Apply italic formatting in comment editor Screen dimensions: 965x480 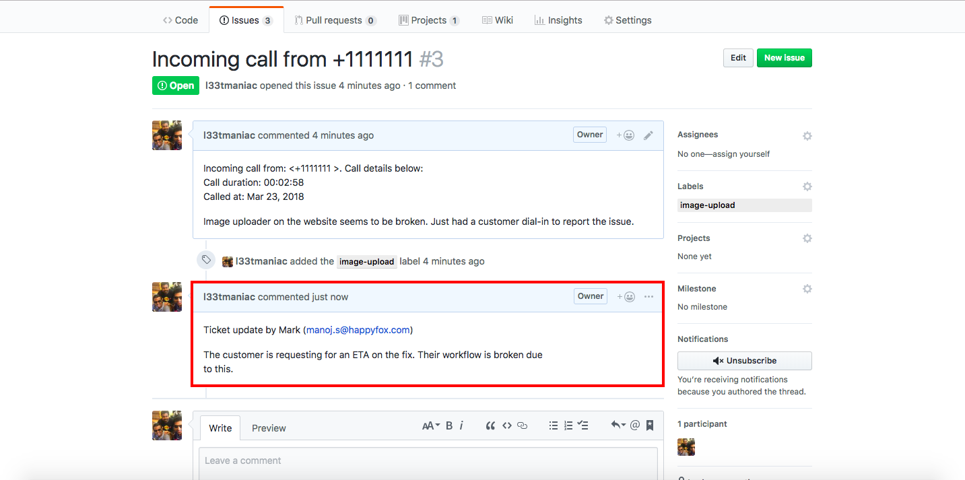(462, 425)
